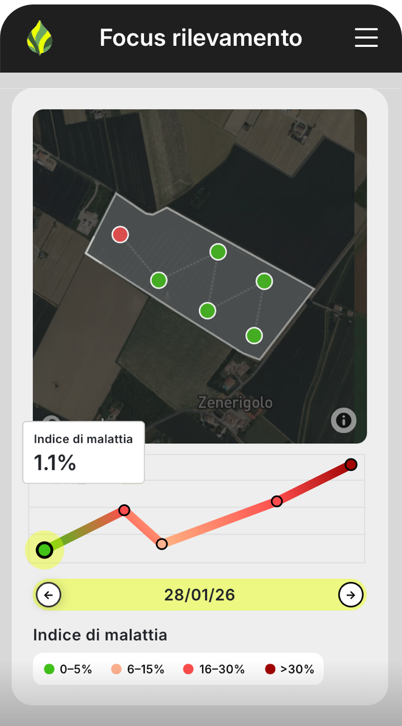
Task: Click the 16–30% legend entry
Action: click(214, 669)
